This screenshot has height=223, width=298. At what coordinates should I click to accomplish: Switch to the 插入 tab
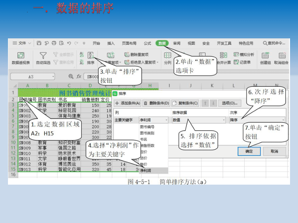(111, 43)
